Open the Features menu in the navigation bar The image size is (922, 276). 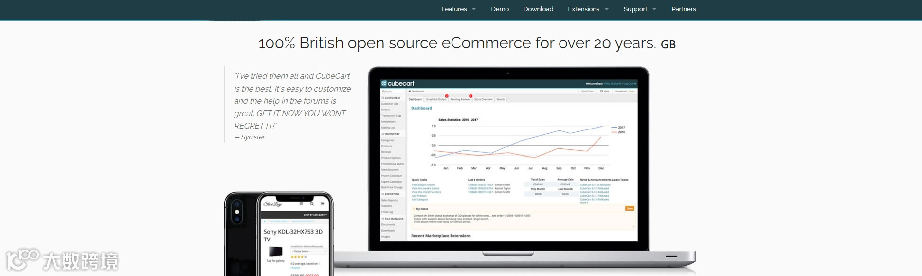(454, 9)
